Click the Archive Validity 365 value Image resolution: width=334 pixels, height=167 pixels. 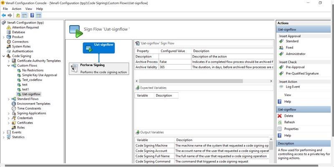[175, 67]
